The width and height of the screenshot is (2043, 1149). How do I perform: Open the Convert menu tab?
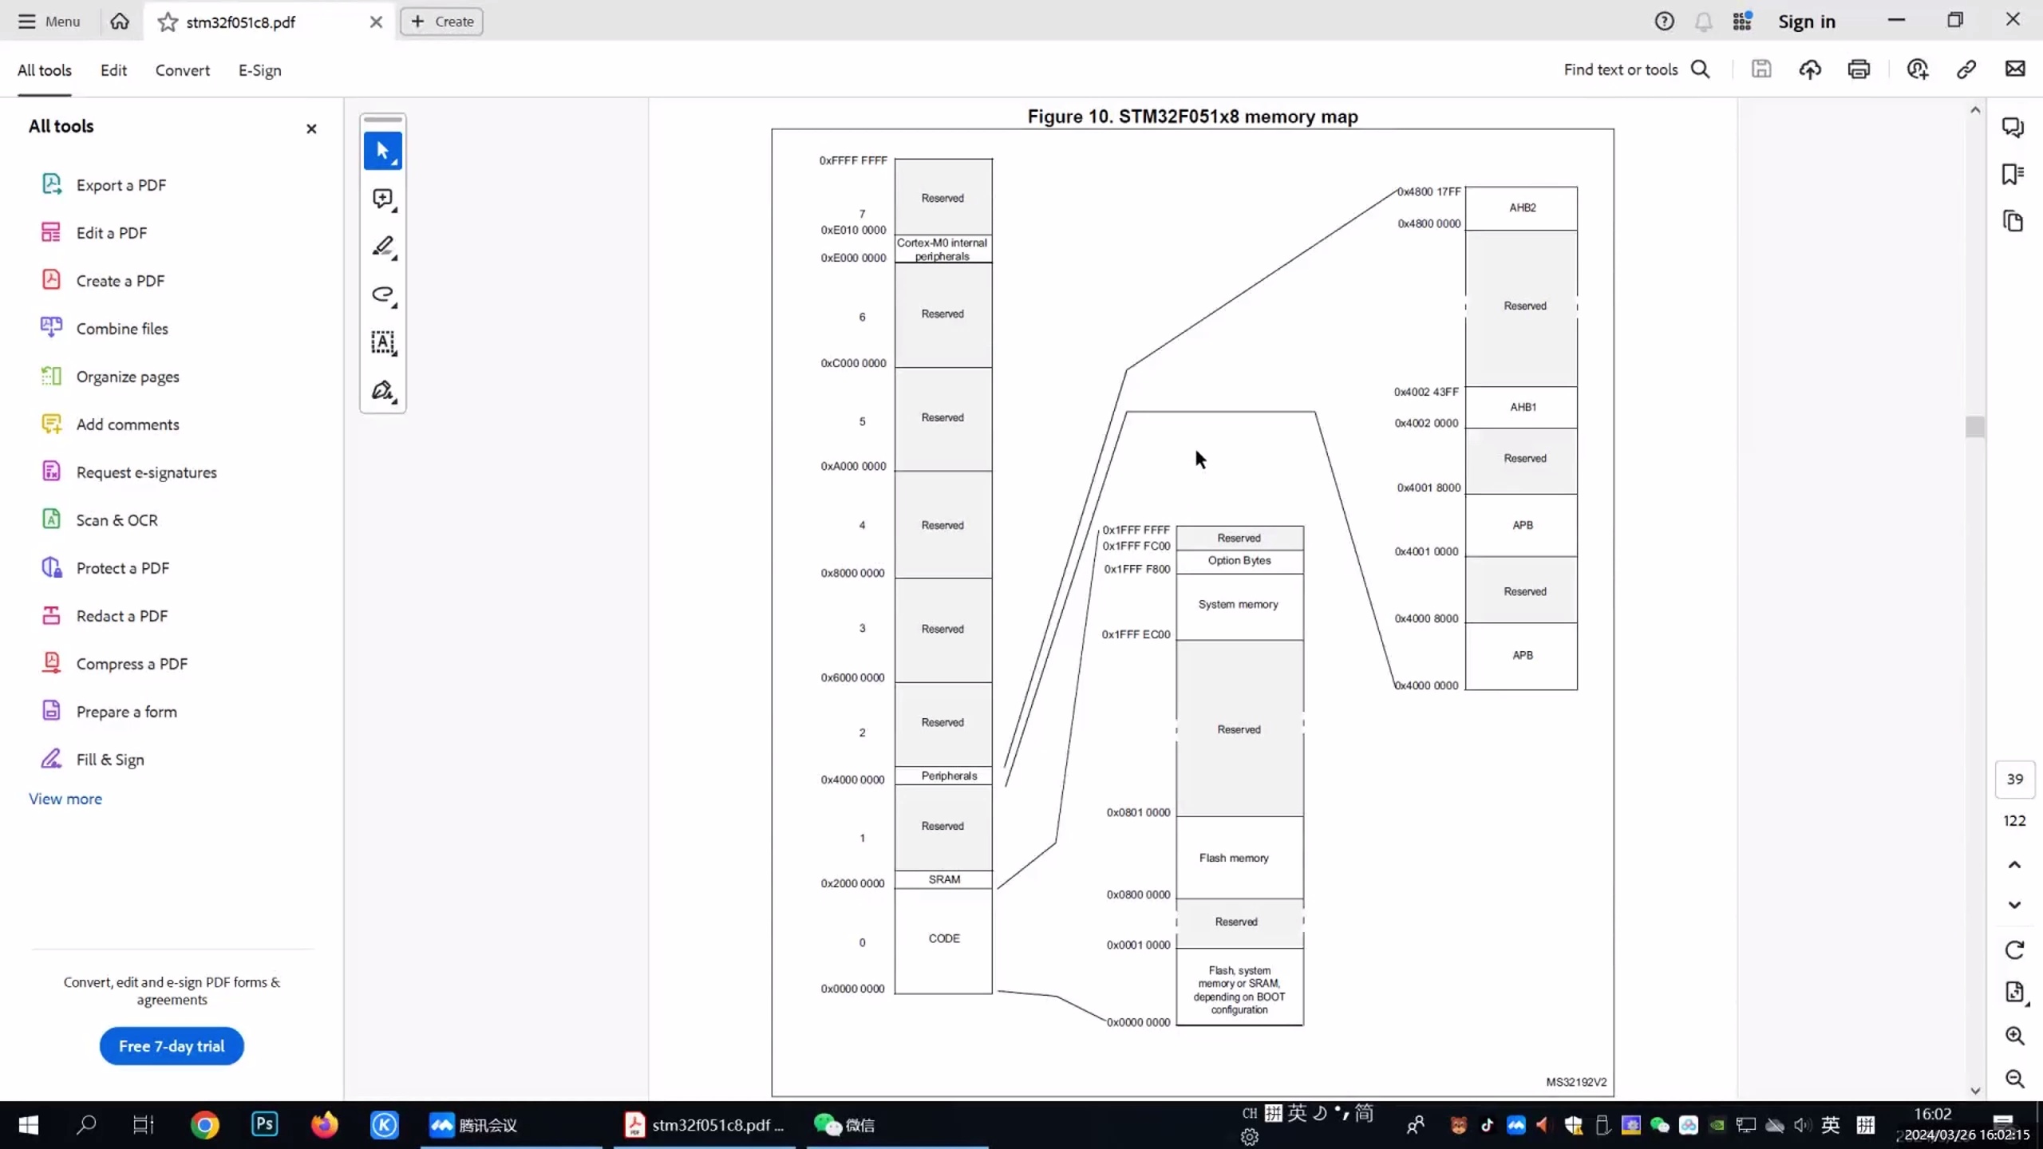[x=182, y=70]
